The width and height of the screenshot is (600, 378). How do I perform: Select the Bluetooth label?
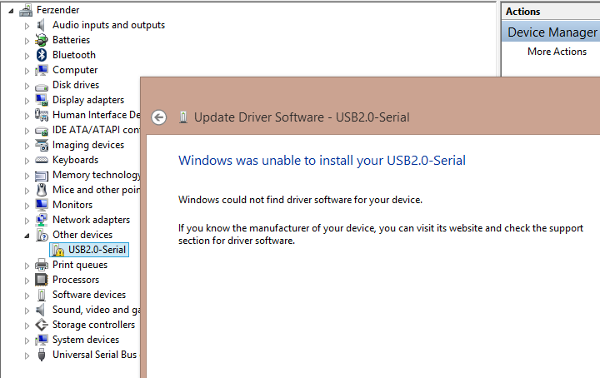click(x=74, y=55)
